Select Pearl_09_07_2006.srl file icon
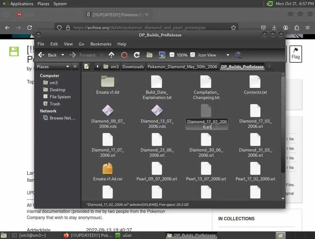This screenshot has height=239, width=315. click(x=157, y=168)
